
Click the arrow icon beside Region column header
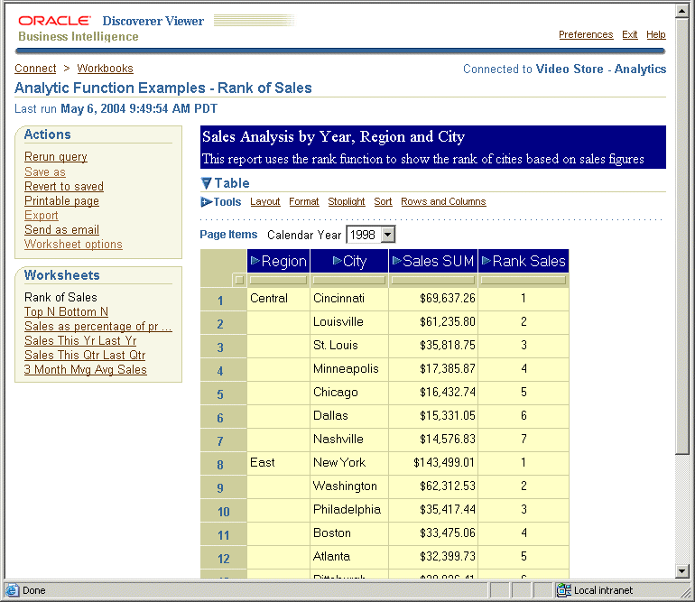click(x=255, y=262)
